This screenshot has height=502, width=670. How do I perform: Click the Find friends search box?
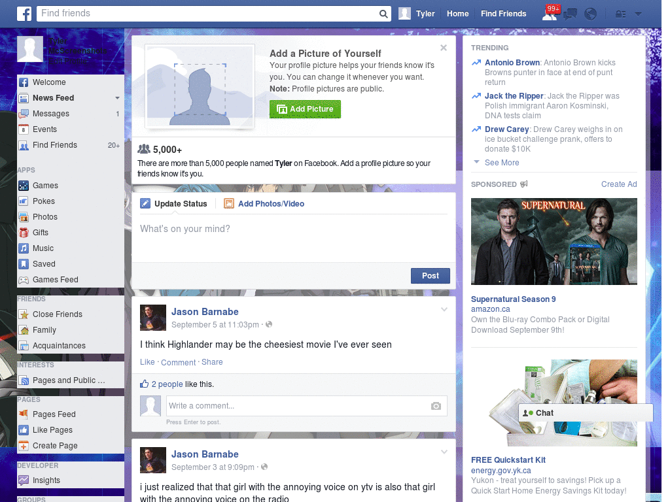point(207,14)
